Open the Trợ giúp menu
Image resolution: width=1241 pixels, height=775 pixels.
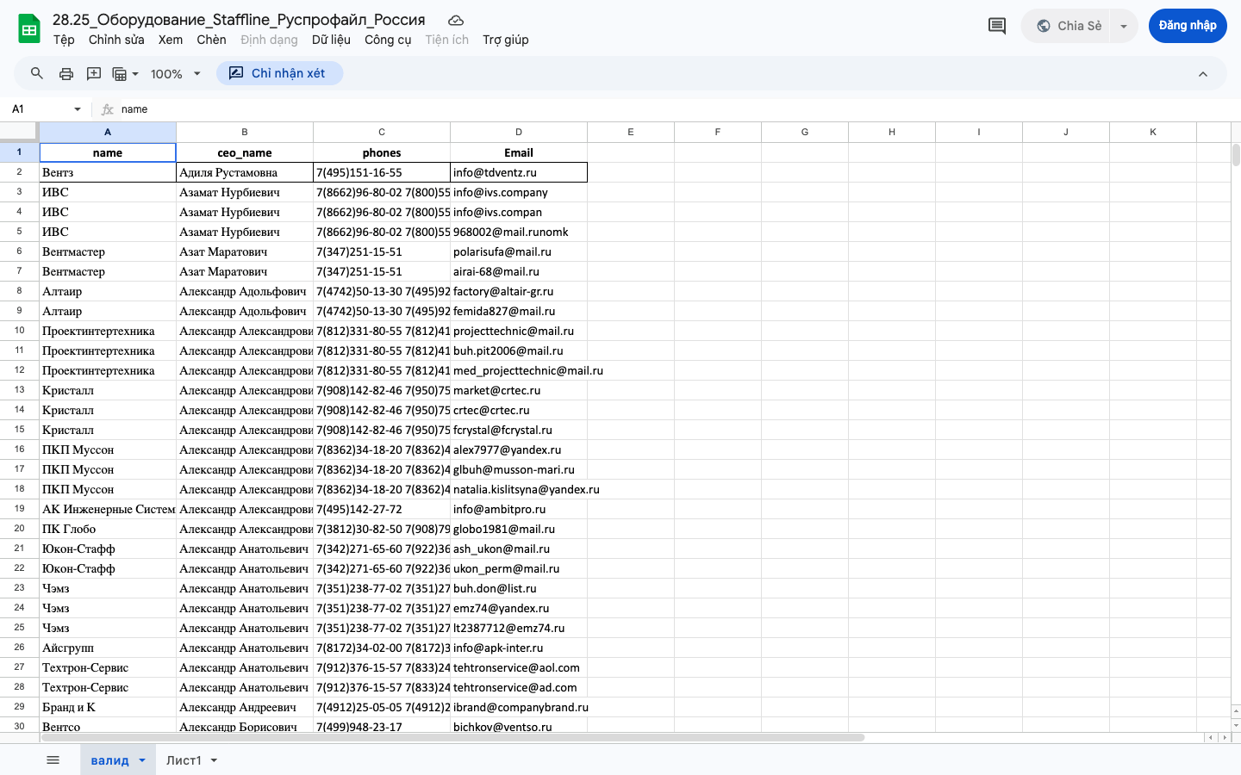point(506,40)
